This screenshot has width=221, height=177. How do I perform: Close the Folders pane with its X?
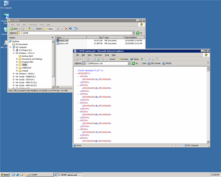point(52,38)
